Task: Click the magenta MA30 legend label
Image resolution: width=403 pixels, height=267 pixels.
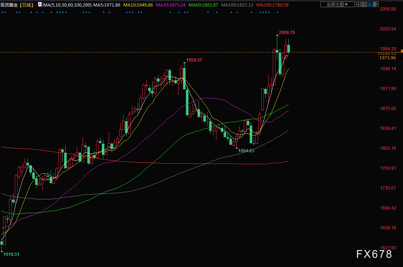Action: pos(171,5)
